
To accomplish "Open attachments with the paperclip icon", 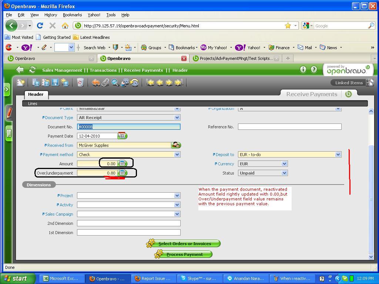I will point(105,82).
